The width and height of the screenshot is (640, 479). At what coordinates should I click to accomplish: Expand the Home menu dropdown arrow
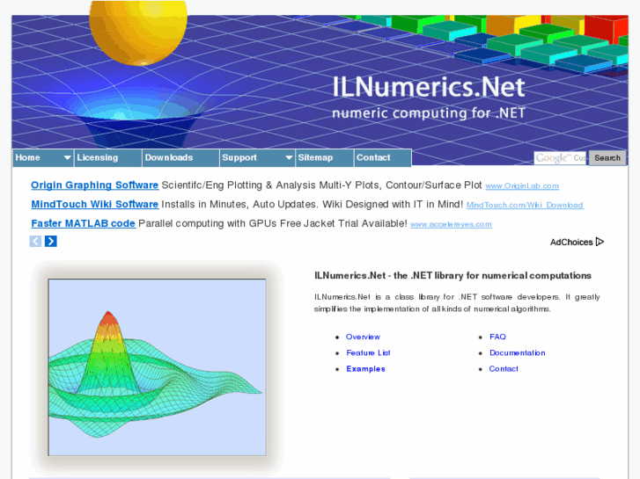tap(68, 157)
